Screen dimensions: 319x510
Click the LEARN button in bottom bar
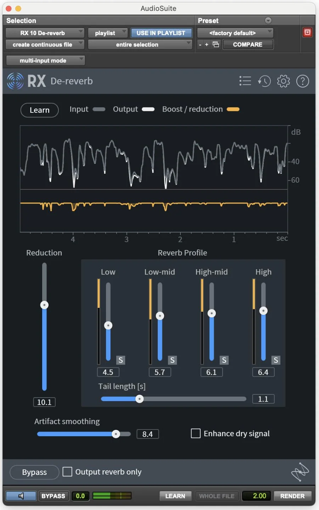(x=175, y=496)
